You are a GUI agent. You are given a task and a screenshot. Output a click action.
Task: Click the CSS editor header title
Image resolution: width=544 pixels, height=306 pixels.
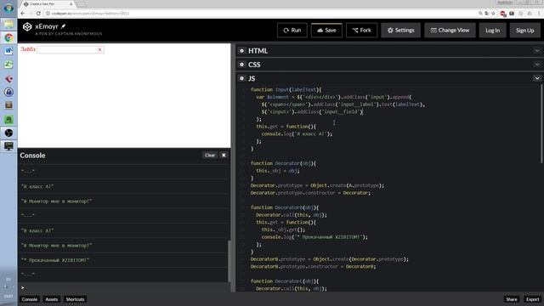coord(254,65)
